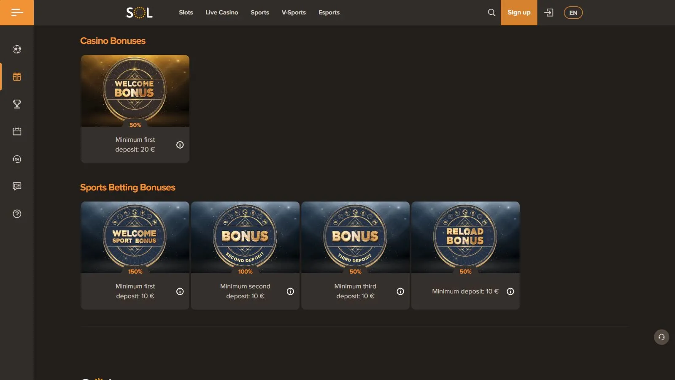Navigate to the Esports section
The width and height of the screenshot is (675, 380).
click(329, 13)
